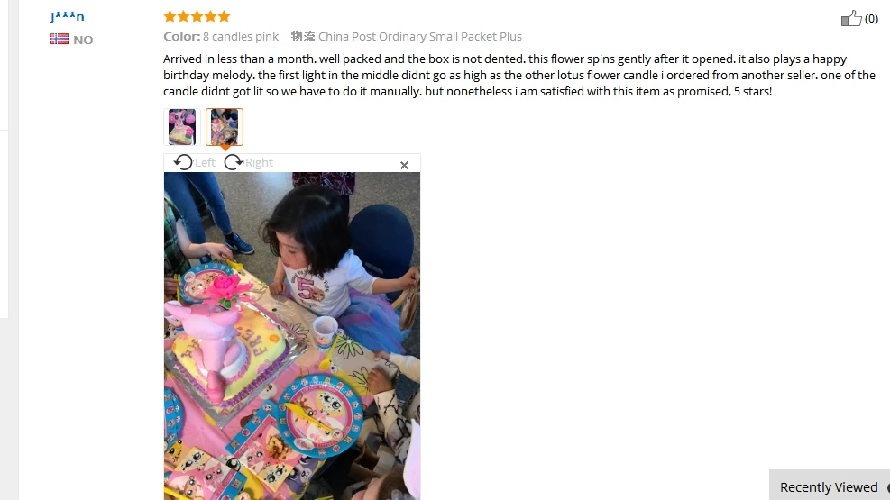
Task: Rotate the photo right using the clockwise arrow icon
Action: click(x=233, y=163)
